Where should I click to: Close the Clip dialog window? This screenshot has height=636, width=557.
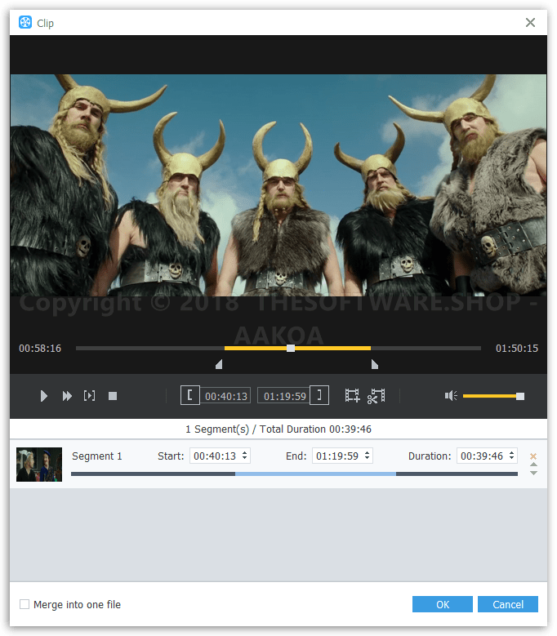(x=530, y=22)
